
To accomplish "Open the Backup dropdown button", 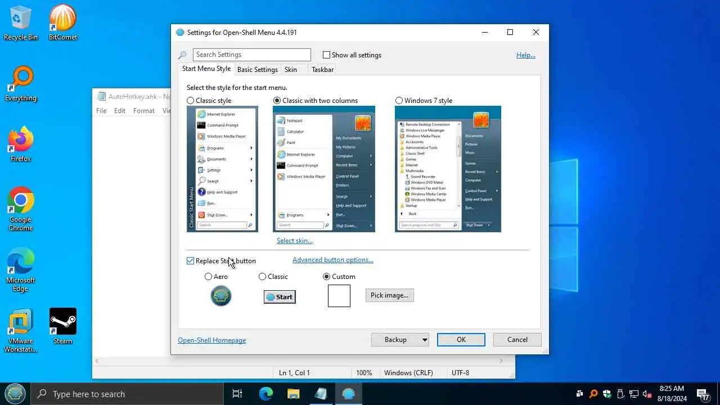I will [x=400, y=340].
